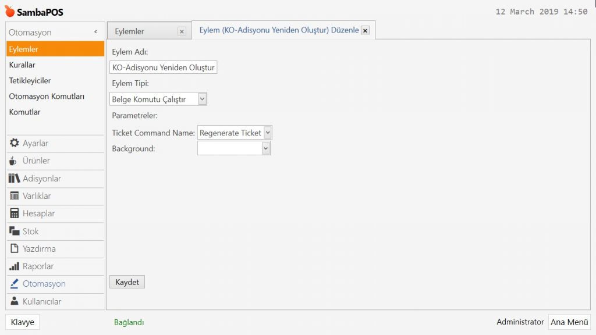This screenshot has height=335, width=596.
Task: Open Tetikleyiciler from the sidebar
Action: click(30, 81)
